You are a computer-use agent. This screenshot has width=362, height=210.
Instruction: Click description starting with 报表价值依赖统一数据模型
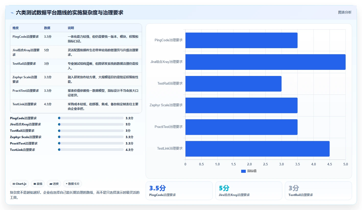[103, 93]
